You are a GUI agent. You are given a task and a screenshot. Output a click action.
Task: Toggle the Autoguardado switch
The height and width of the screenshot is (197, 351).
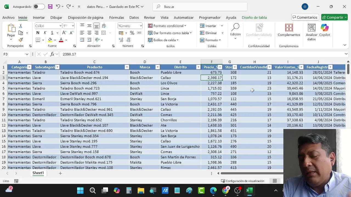tap(39, 7)
